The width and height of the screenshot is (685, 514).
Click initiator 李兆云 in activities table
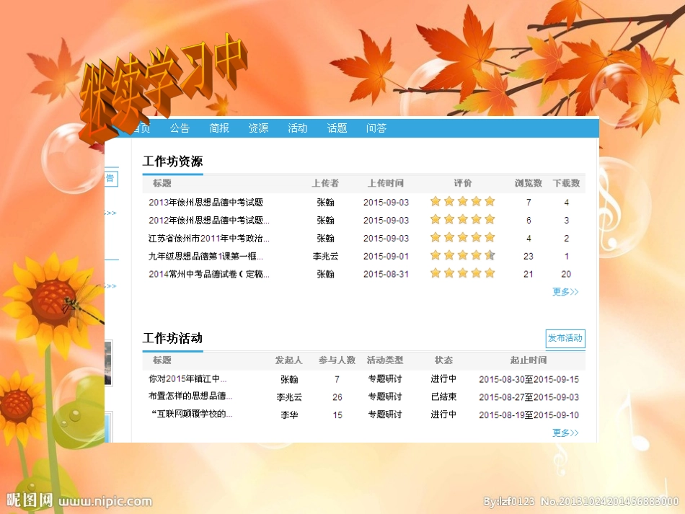[289, 397]
